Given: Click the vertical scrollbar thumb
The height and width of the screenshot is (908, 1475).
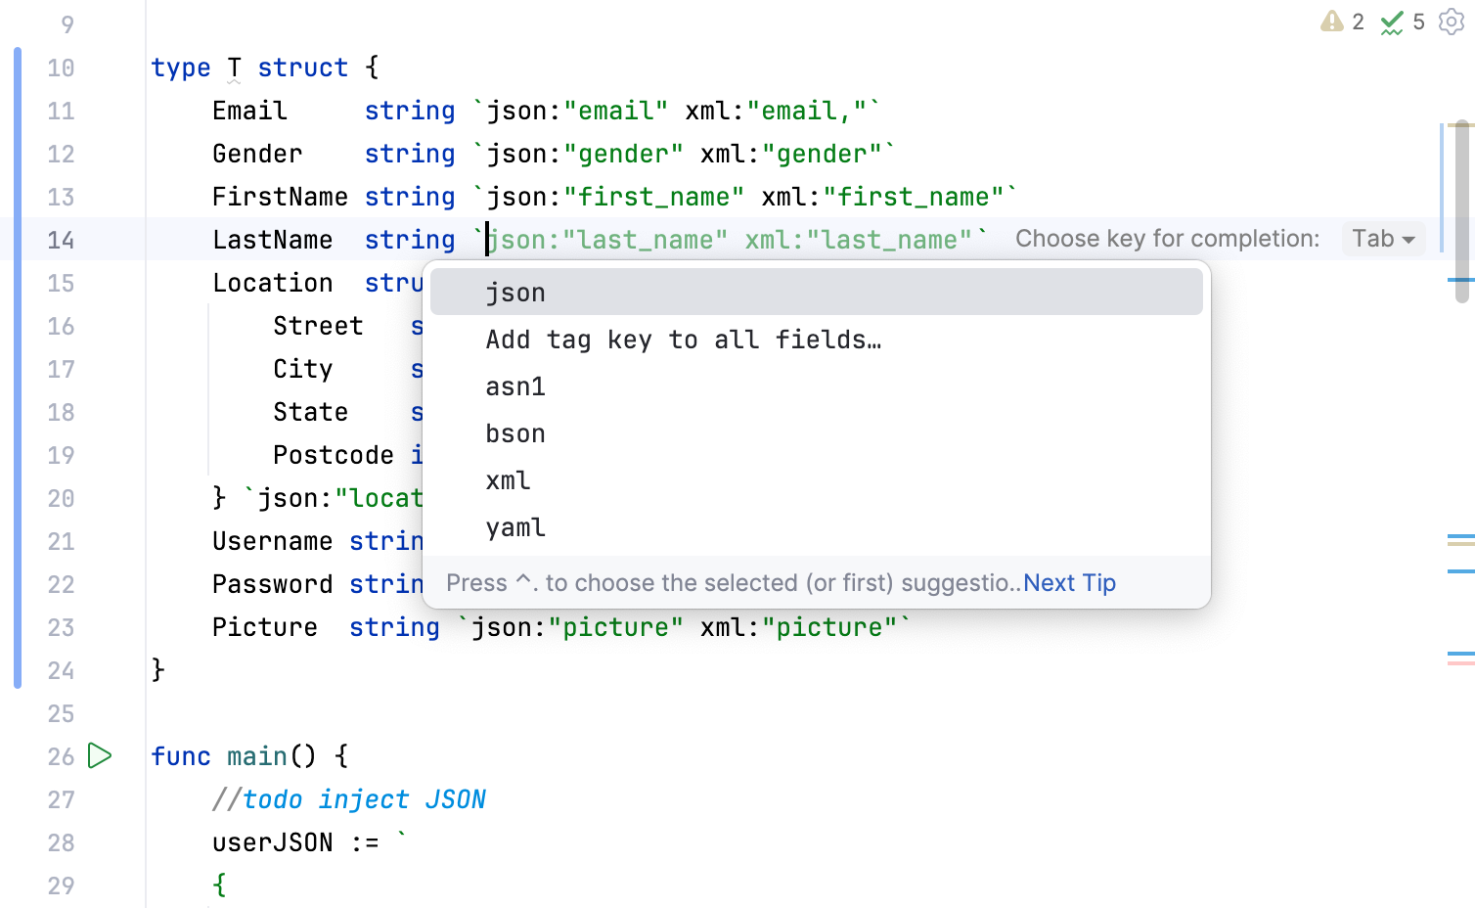Looking at the screenshot, I should tap(1462, 205).
